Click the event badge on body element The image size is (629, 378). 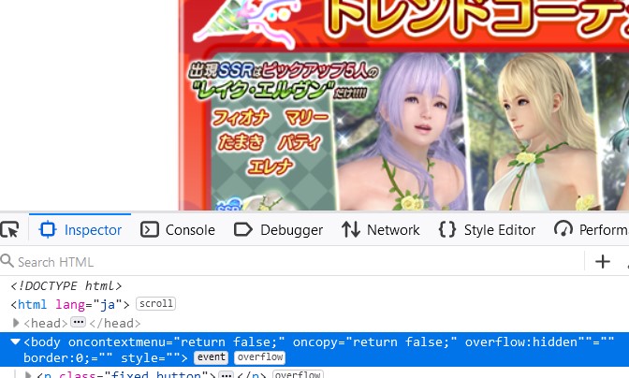(211, 357)
